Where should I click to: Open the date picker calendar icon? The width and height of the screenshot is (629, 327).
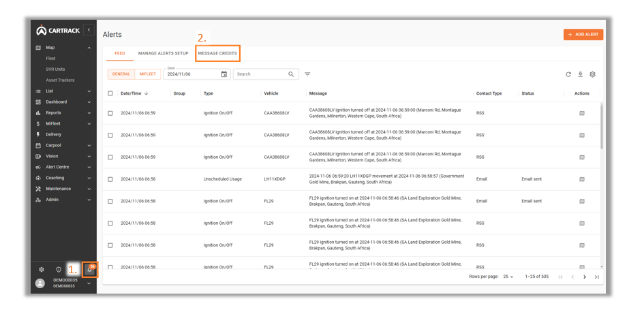click(x=224, y=74)
